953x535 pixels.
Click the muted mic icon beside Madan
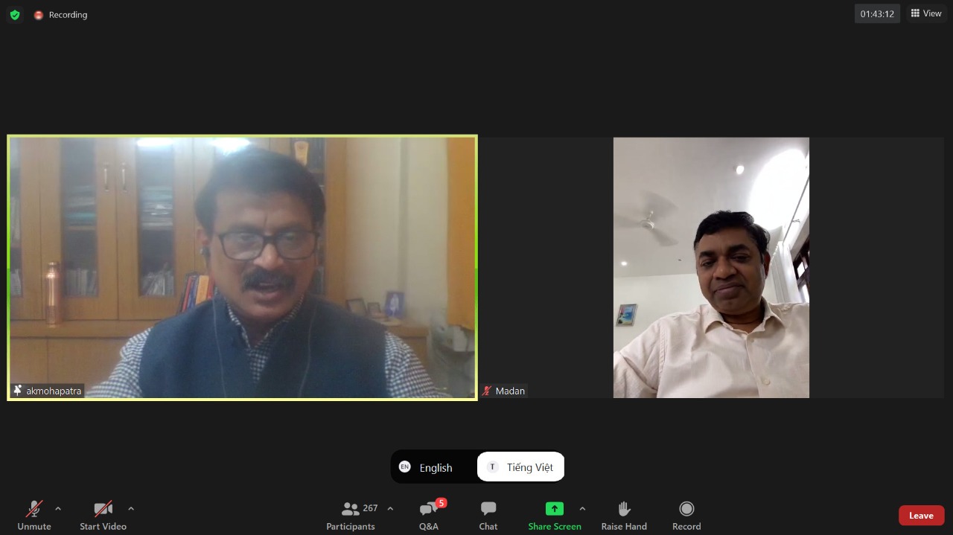(487, 391)
